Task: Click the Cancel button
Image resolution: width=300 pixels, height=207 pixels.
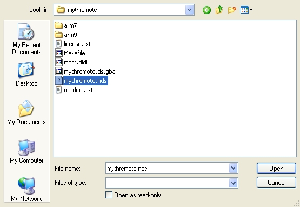Action: click(276, 183)
